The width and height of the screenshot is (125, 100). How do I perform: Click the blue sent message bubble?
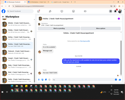[x=91, y=61]
